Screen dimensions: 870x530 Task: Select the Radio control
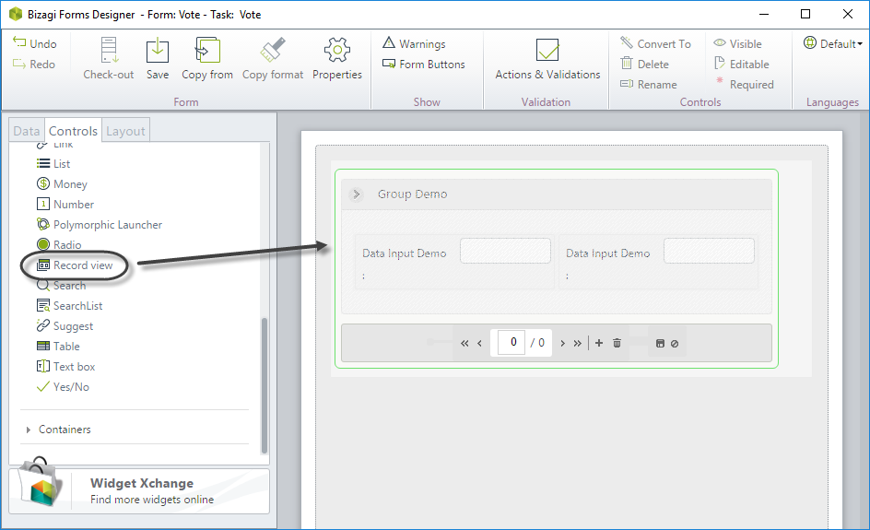59,245
